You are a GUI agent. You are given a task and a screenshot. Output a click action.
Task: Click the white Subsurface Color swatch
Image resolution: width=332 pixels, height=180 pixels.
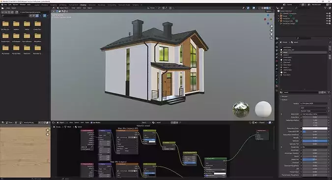[x=315, y=129]
